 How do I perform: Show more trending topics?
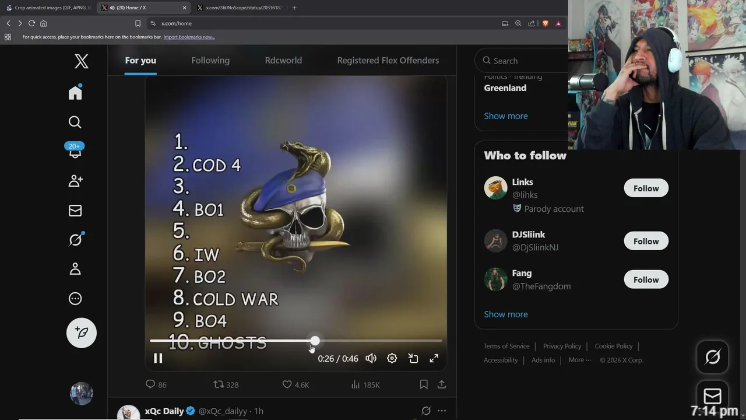pos(506,116)
